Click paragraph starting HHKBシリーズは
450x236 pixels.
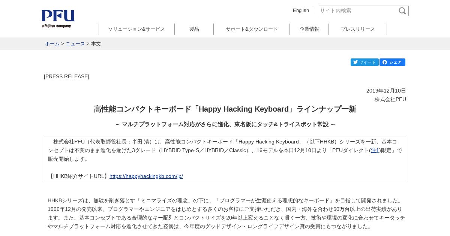click(x=226, y=214)
